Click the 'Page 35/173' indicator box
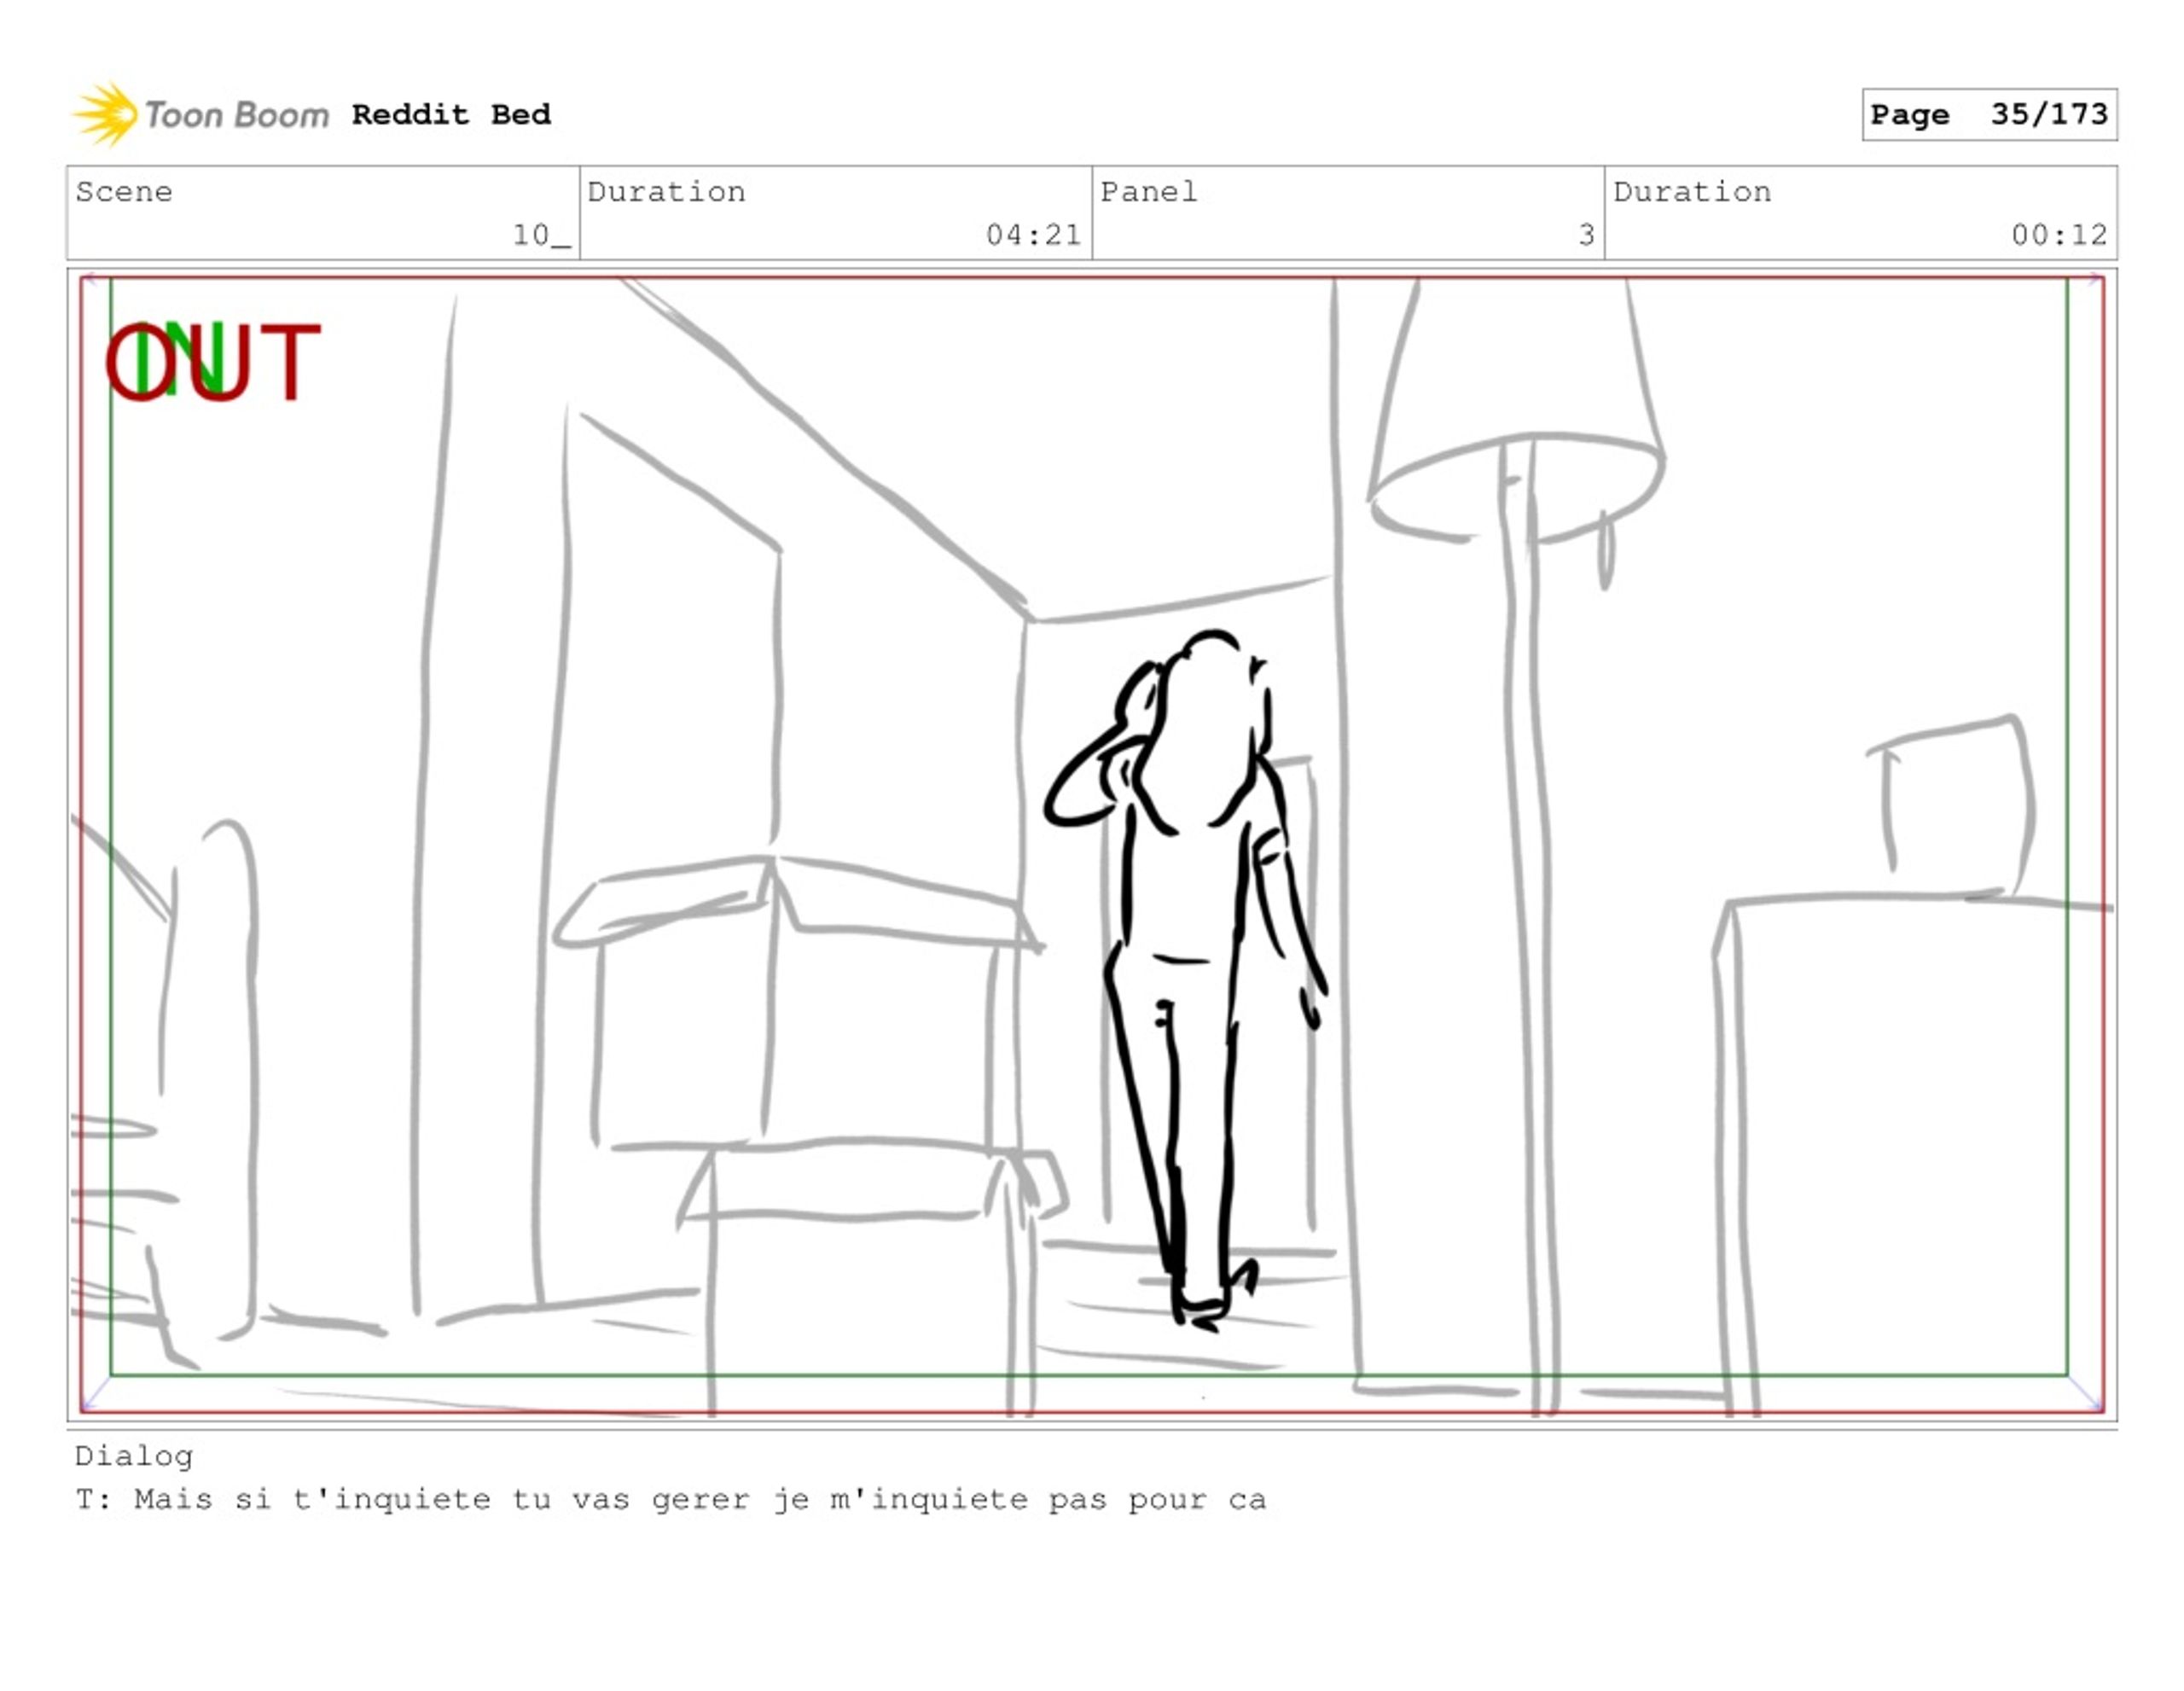Image resolution: width=2184 pixels, height=1691 pixels. pyautogui.click(x=1989, y=114)
